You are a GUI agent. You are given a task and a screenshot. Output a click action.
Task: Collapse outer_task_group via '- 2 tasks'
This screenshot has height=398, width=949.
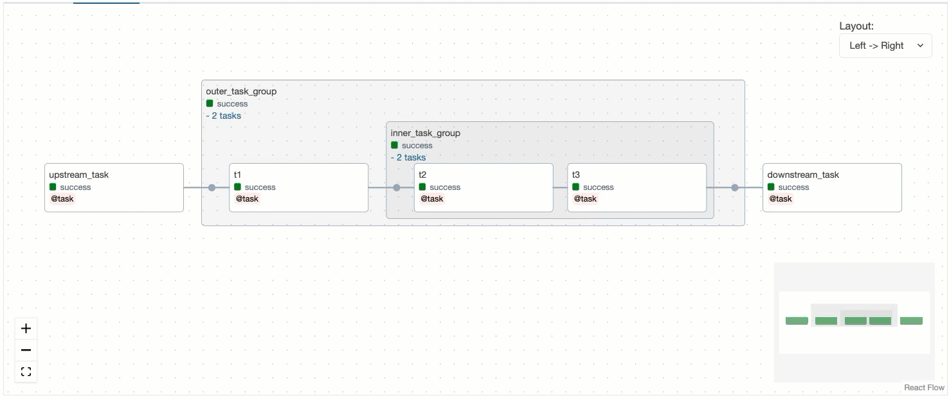coord(224,116)
